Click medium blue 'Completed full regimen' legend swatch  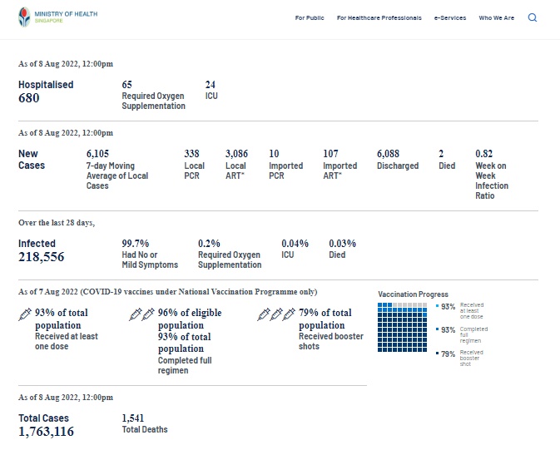point(437,329)
